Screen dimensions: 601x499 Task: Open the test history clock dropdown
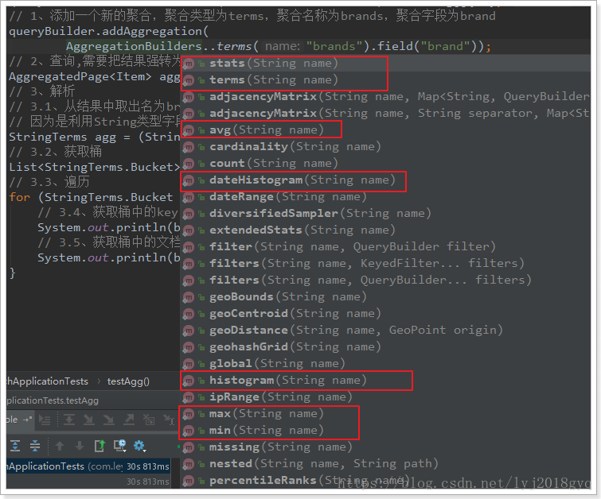[x=120, y=446]
